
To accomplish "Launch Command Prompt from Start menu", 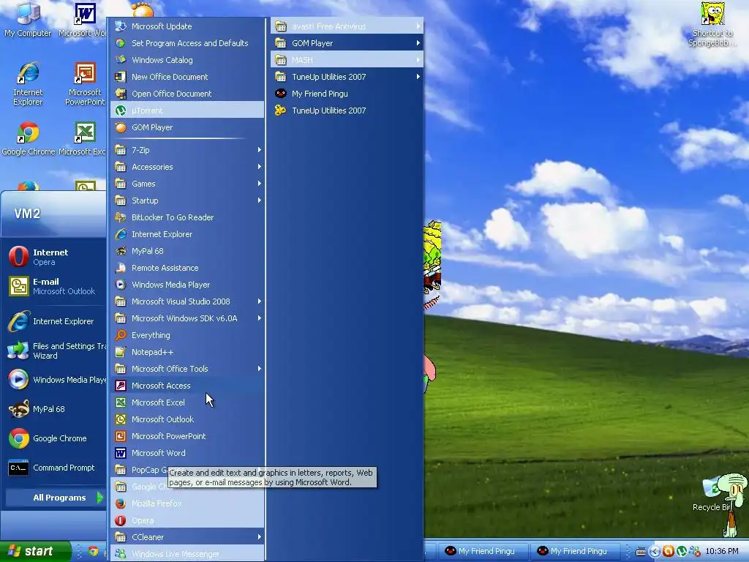I will click(x=54, y=468).
